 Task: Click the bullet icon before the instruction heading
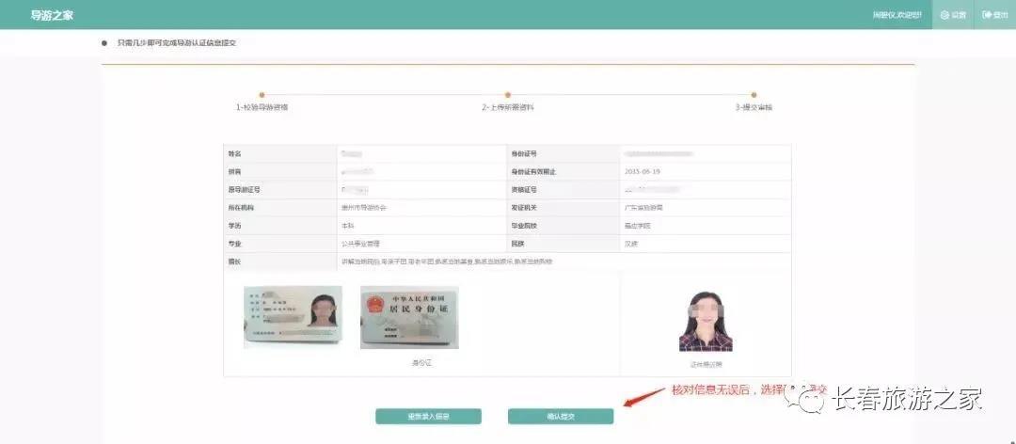click(104, 43)
